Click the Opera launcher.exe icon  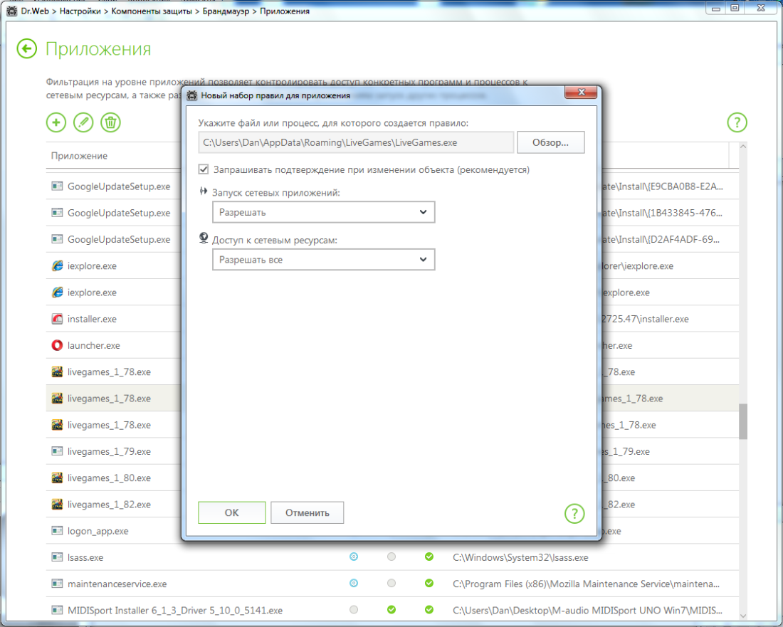click(x=58, y=345)
